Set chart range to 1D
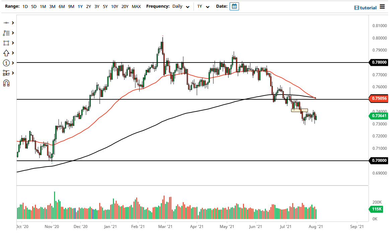The width and height of the screenshot is (390, 234). coord(25,6)
